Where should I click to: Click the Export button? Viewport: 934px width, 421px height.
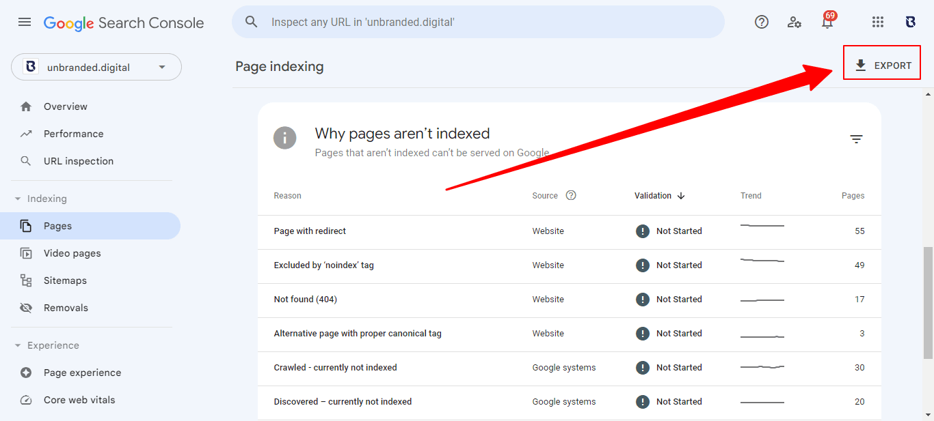(882, 66)
